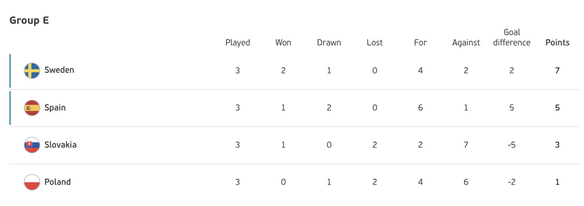Click the Points column header
Image resolution: width=584 pixels, height=206 pixels.
(x=557, y=43)
